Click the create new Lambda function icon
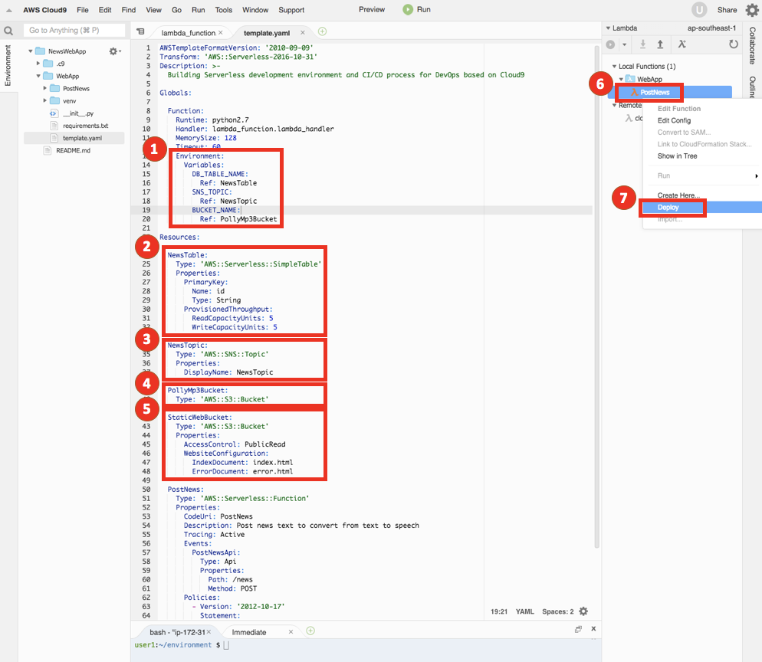 click(x=682, y=44)
